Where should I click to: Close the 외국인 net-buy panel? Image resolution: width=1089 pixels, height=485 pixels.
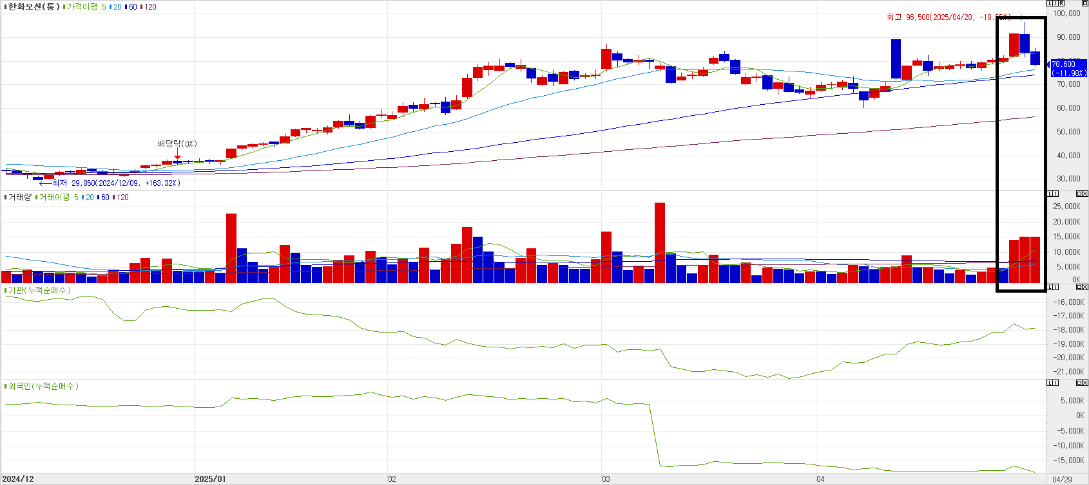click(1085, 382)
